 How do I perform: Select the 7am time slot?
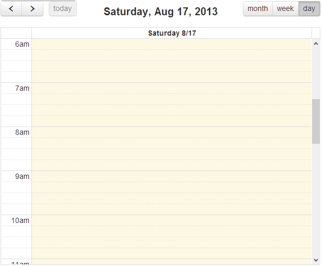click(172, 88)
